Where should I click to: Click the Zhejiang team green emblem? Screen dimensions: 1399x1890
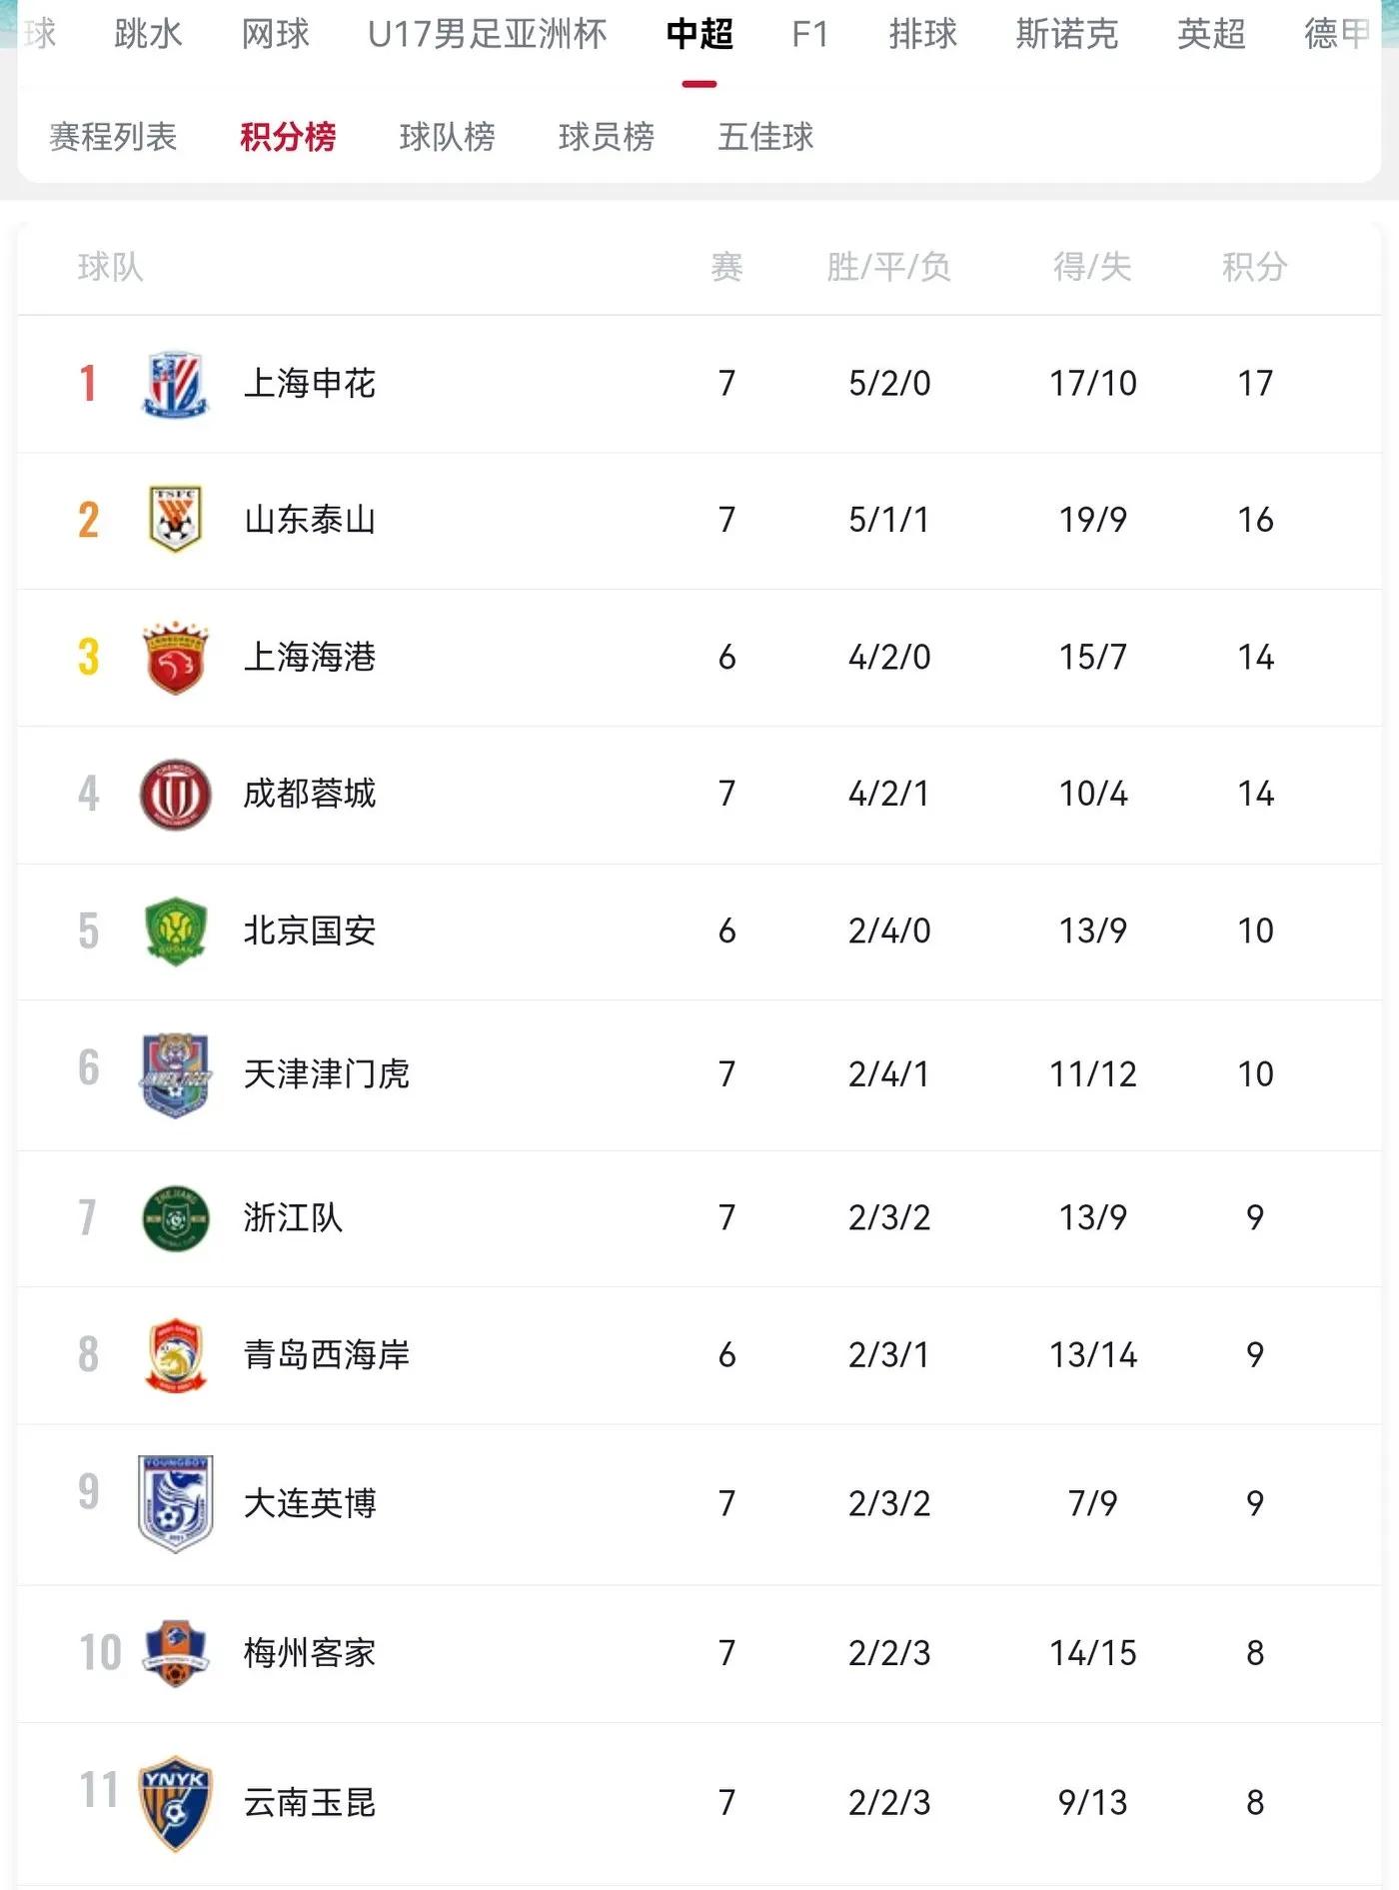tap(175, 1218)
